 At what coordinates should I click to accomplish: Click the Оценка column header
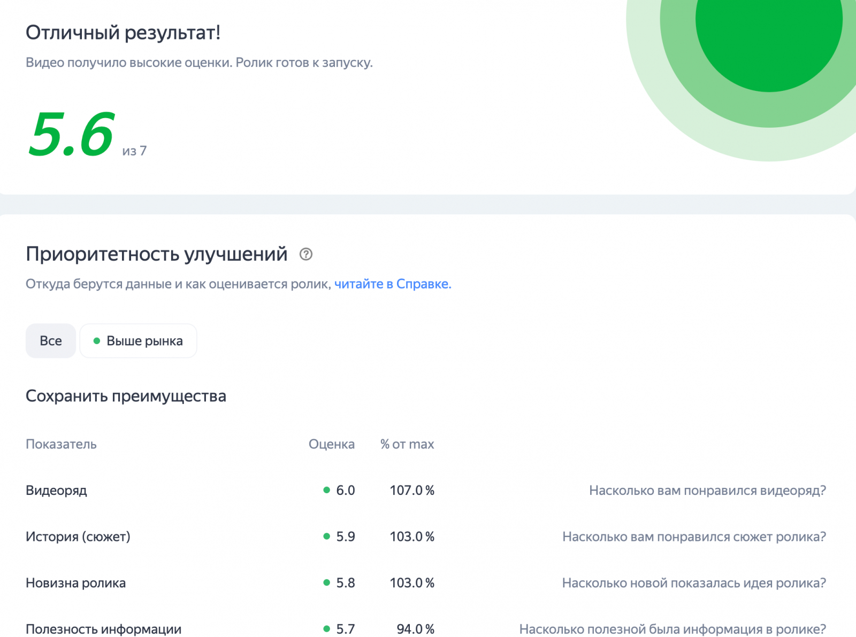[x=331, y=444]
